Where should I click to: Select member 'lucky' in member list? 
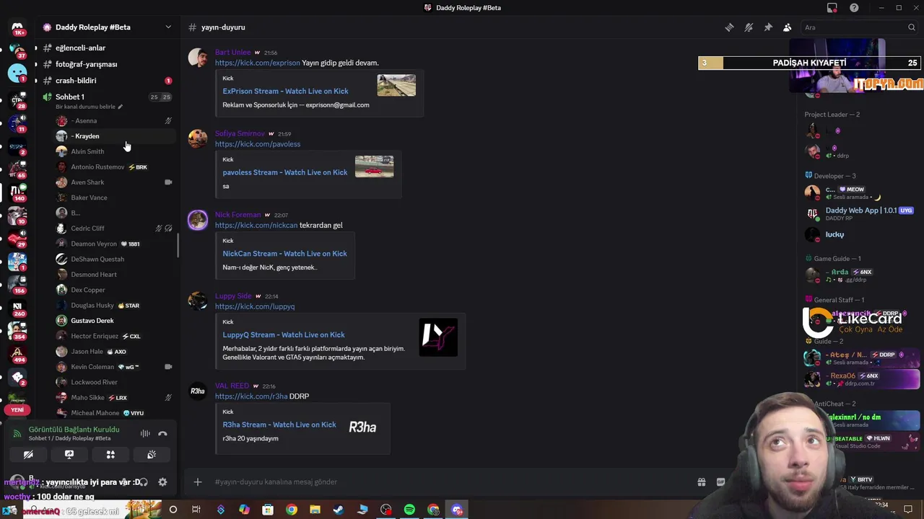(835, 234)
